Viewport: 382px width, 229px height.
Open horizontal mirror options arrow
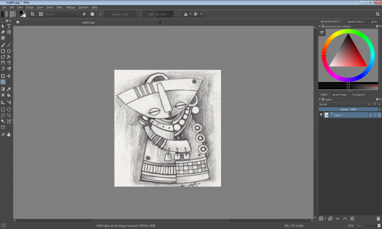click(x=190, y=14)
